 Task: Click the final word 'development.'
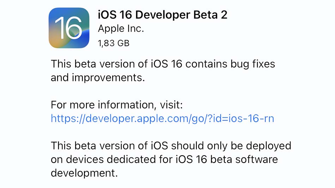(x=84, y=173)
